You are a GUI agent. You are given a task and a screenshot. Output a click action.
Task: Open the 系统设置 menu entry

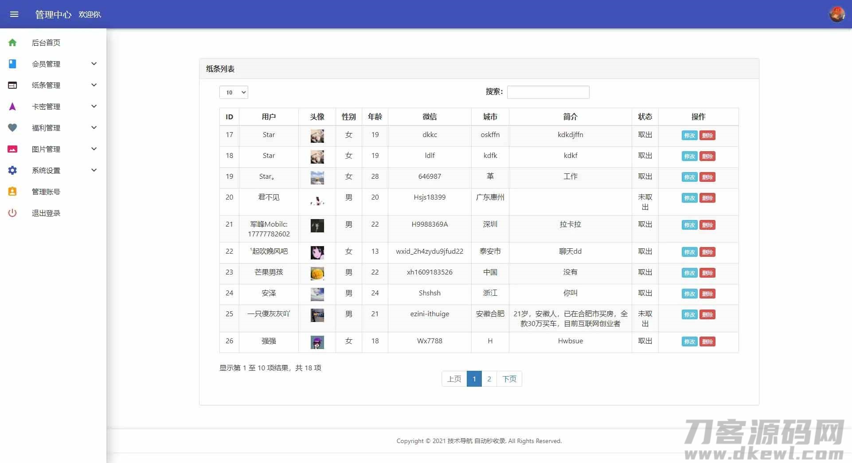click(47, 170)
